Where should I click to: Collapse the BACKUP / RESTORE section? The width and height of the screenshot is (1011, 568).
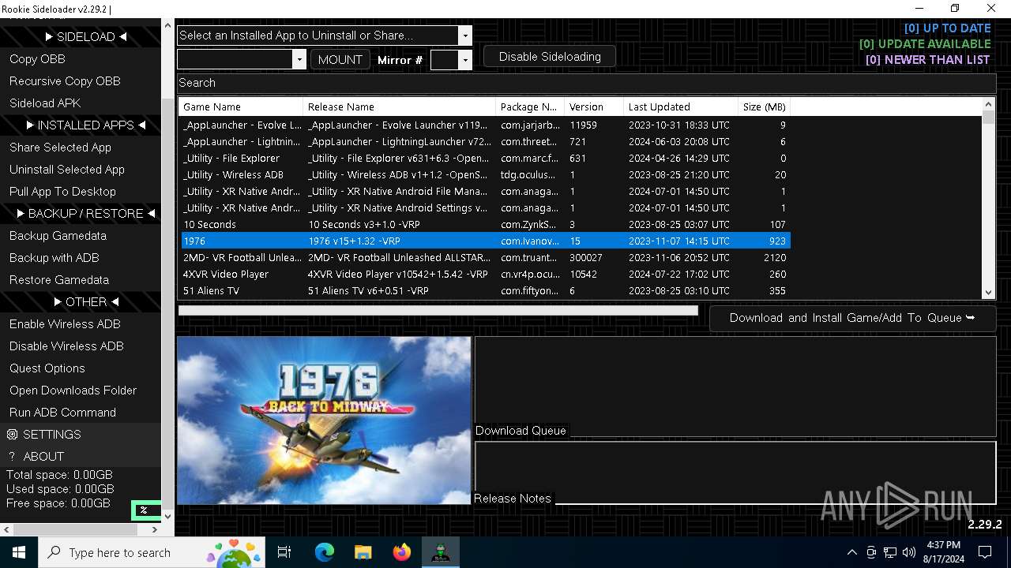click(x=85, y=214)
